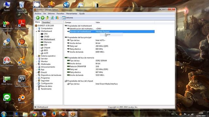The image size is (209, 117).
Task: Open Google Chrome from the taskbar
Action: [35, 114]
